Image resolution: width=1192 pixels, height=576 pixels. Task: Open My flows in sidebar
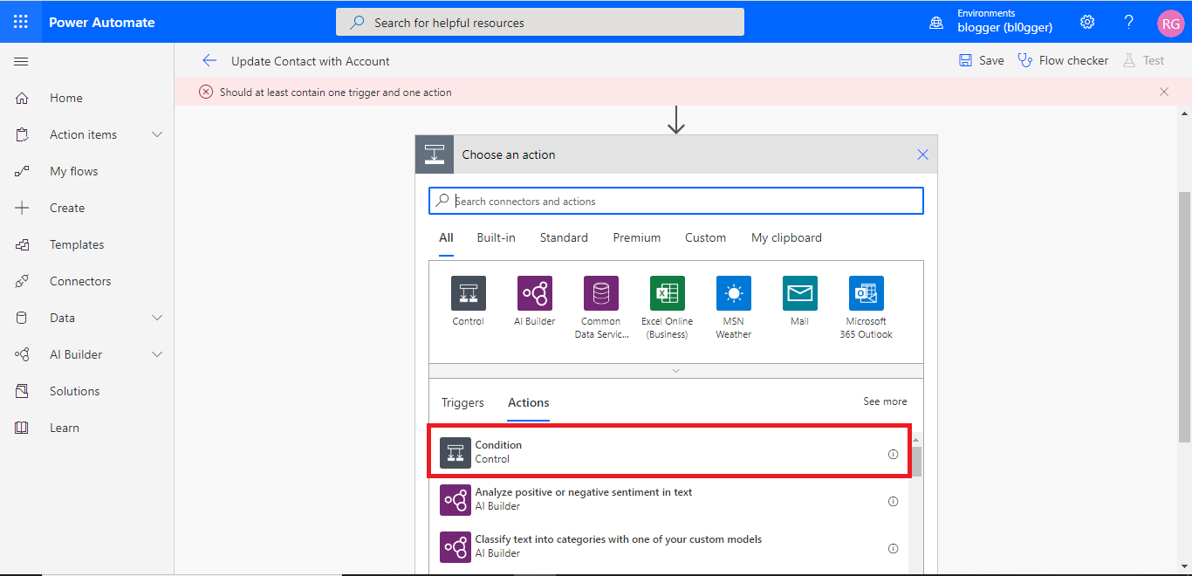[74, 171]
